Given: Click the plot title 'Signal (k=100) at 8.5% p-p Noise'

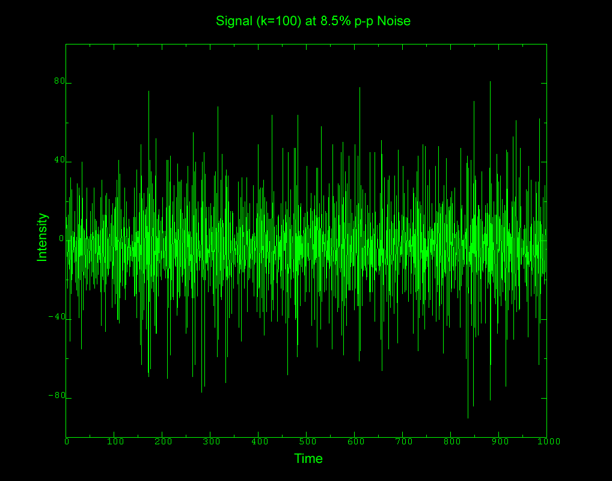Looking at the screenshot, I should [x=313, y=21].
